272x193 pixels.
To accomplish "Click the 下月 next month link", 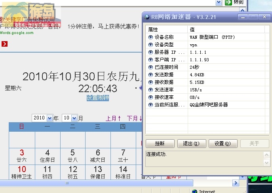I will click(135, 118).
